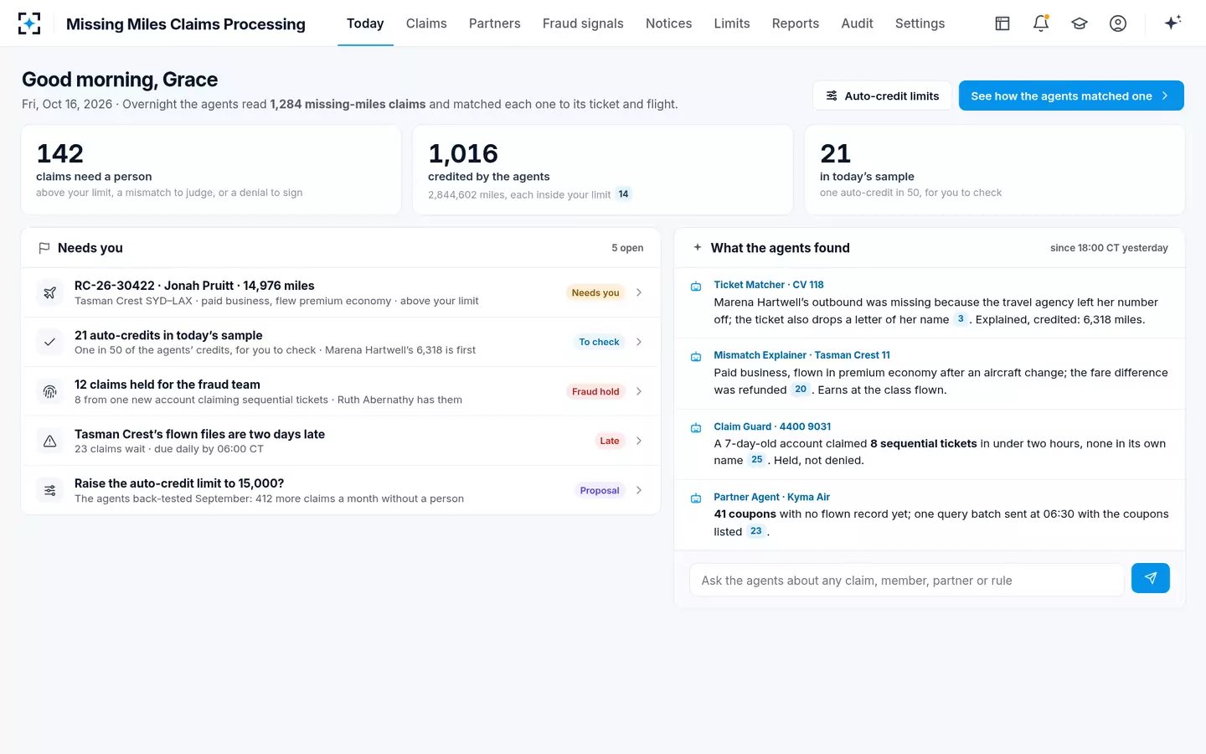Open the Fraud signals tab

tap(583, 23)
